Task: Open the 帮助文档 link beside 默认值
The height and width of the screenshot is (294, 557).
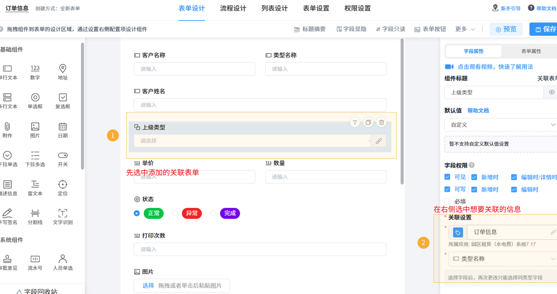Action: (478, 111)
